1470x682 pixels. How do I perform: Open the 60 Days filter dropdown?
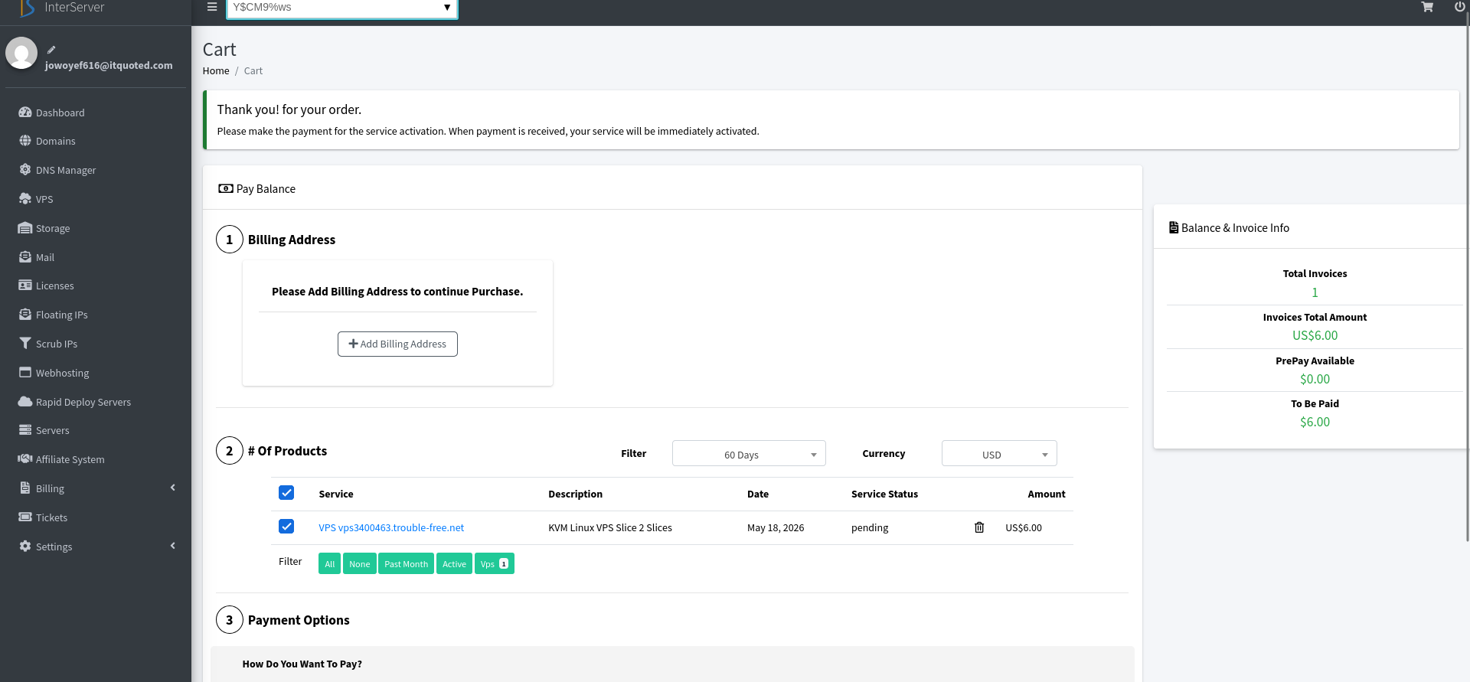coord(749,454)
